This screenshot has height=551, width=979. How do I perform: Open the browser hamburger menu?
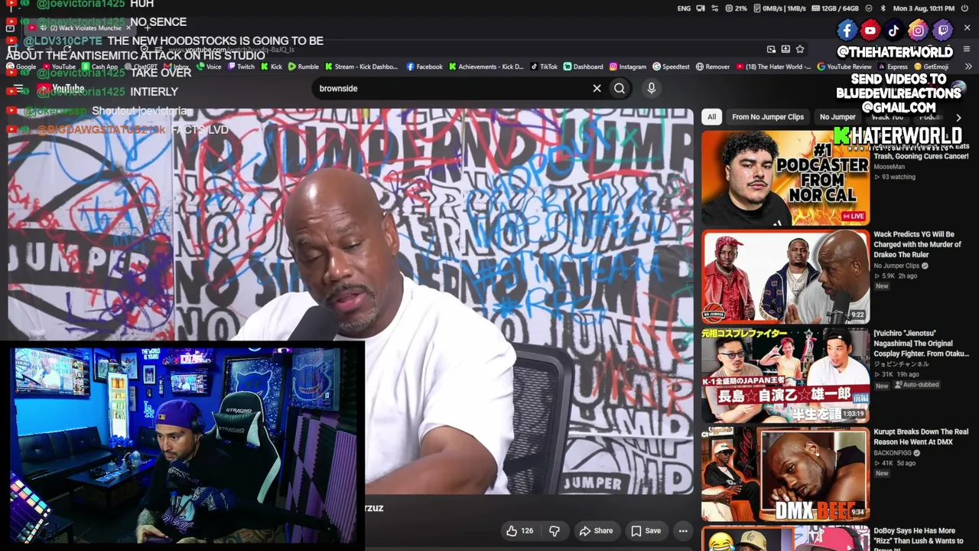(967, 49)
